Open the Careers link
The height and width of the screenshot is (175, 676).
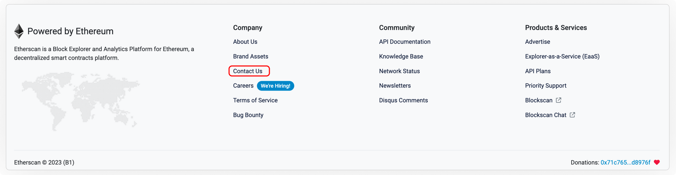243,86
